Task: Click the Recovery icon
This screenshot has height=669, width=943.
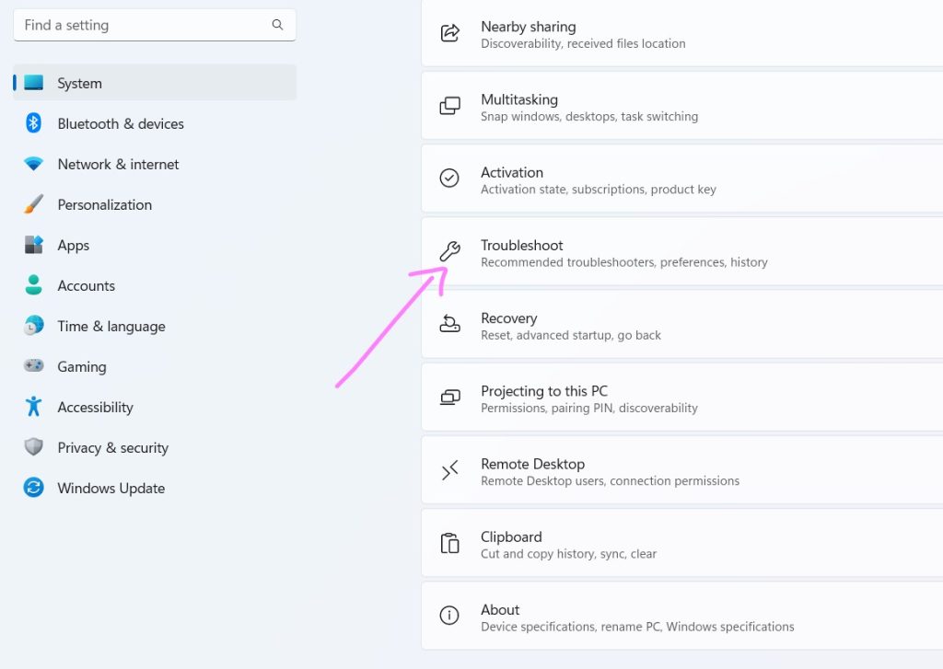Action: click(x=449, y=324)
